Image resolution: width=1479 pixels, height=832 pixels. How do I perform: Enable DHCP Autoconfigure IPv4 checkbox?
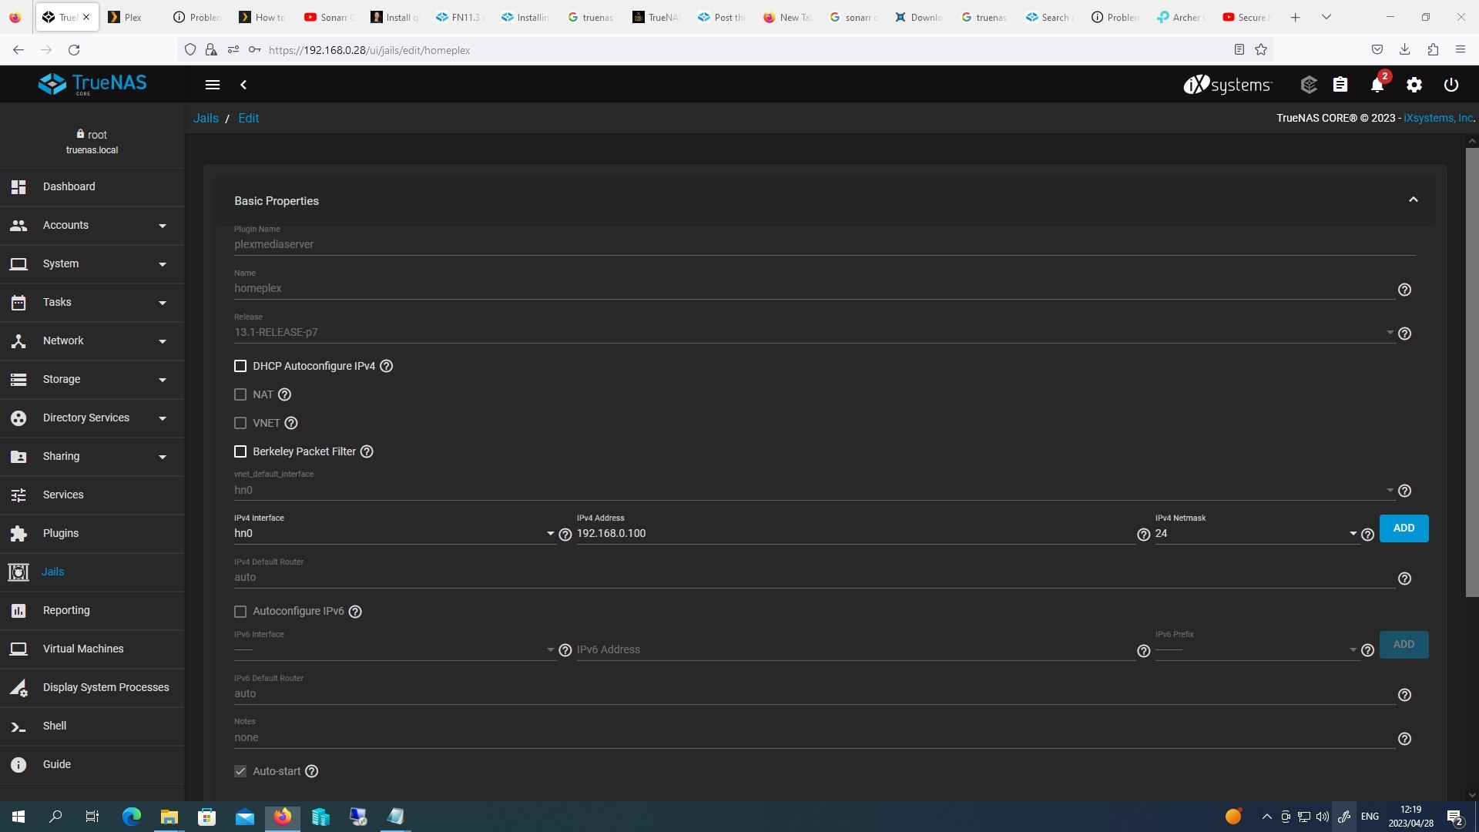pyautogui.click(x=240, y=366)
